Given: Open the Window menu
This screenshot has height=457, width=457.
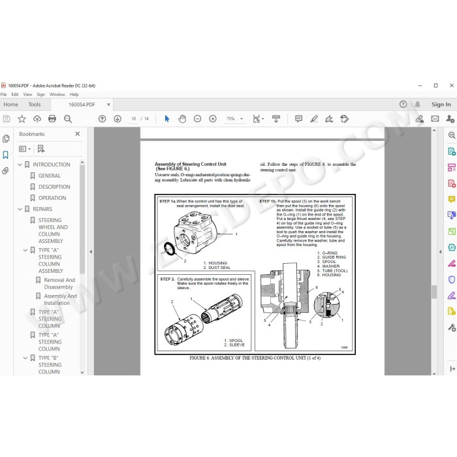Looking at the screenshot, I should [x=57, y=95].
